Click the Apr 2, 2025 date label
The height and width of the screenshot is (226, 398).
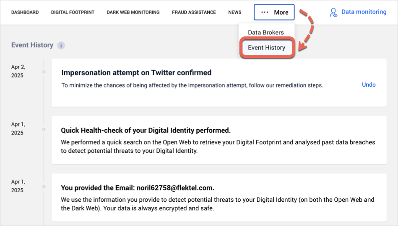click(18, 71)
